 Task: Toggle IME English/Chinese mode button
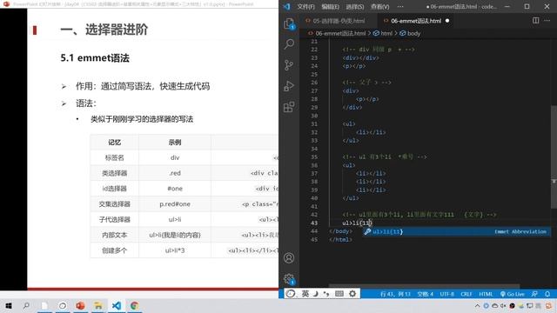pyautogui.click(x=305, y=294)
